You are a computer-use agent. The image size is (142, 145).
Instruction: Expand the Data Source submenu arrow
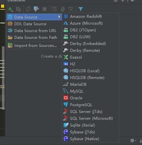tap(59, 17)
